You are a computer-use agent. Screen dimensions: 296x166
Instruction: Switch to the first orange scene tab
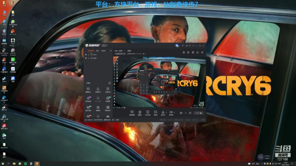91,51
